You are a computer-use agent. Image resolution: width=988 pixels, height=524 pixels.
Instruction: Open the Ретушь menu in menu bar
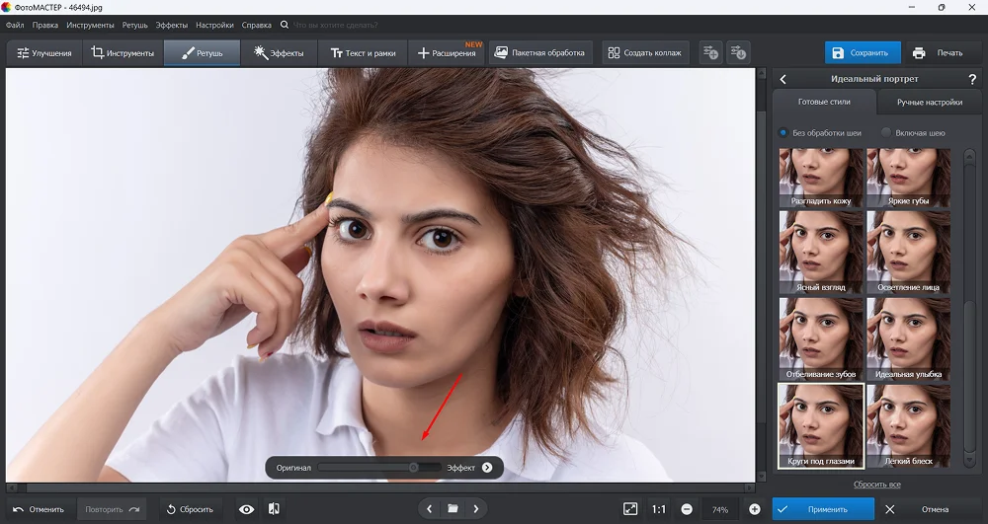coord(134,25)
